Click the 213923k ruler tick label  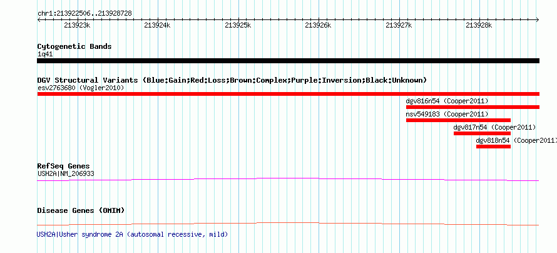point(77,25)
